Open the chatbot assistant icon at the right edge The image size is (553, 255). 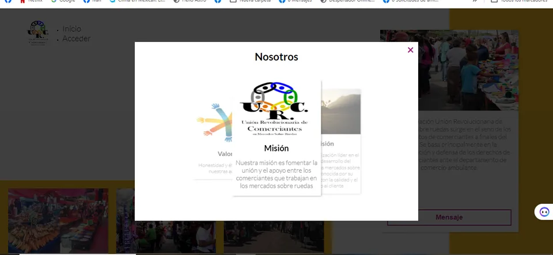click(x=544, y=212)
